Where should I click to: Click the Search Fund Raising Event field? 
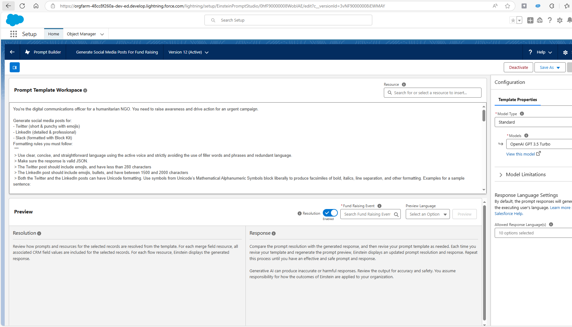pos(370,214)
